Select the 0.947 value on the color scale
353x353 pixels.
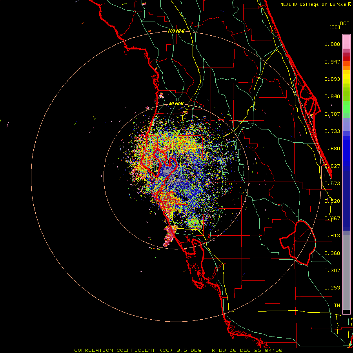tap(332, 62)
